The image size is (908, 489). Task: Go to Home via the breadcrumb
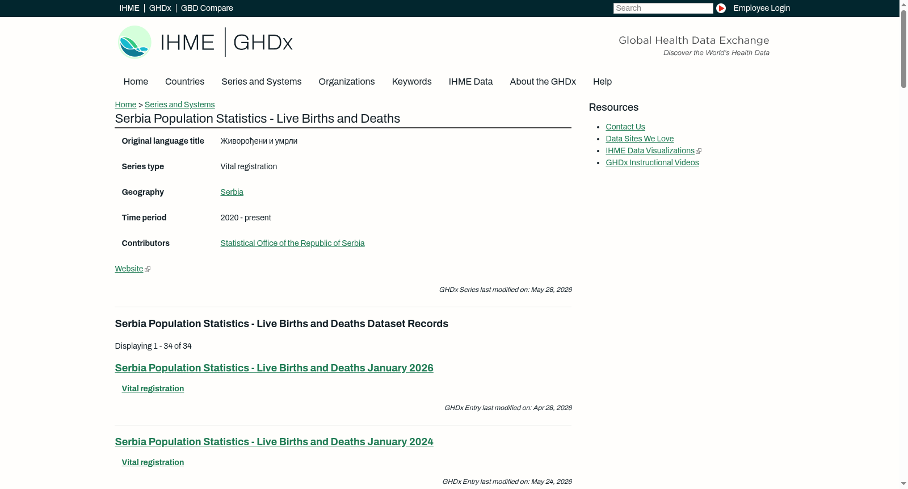point(125,105)
